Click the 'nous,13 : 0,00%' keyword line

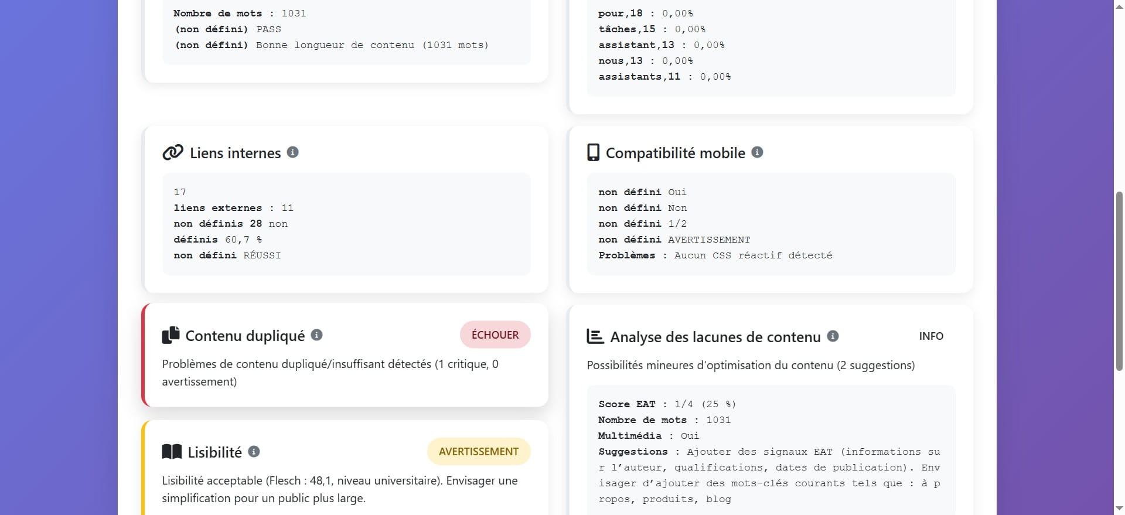click(646, 60)
